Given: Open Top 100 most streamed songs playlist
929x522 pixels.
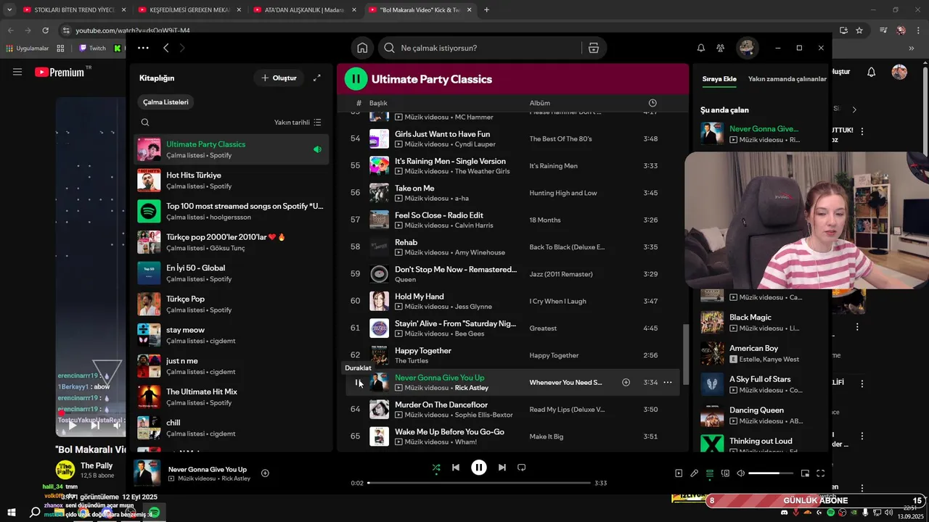Looking at the screenshot, I should pyautogui.click(x=231, y=211).
